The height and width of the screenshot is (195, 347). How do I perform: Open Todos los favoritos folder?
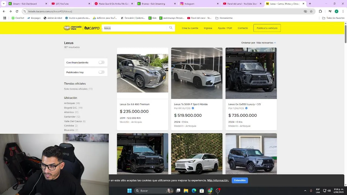(333, 18)
